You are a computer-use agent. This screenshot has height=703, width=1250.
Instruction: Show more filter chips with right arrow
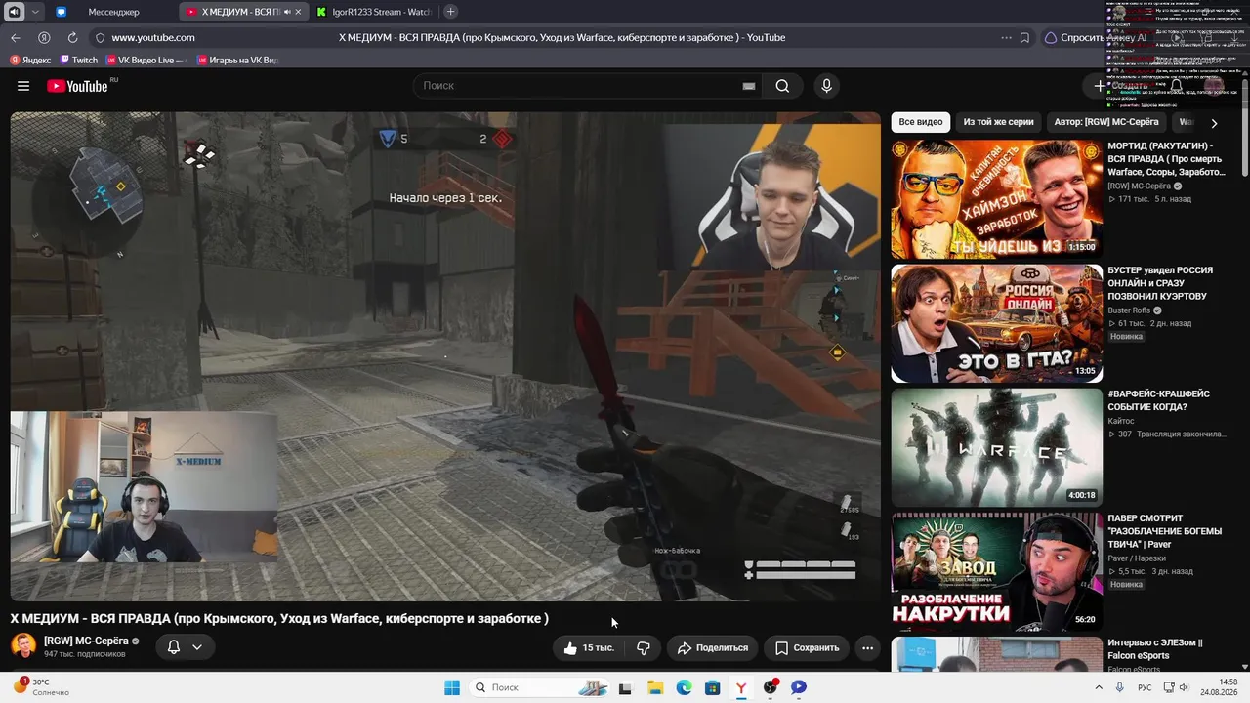coord(1214,123)
